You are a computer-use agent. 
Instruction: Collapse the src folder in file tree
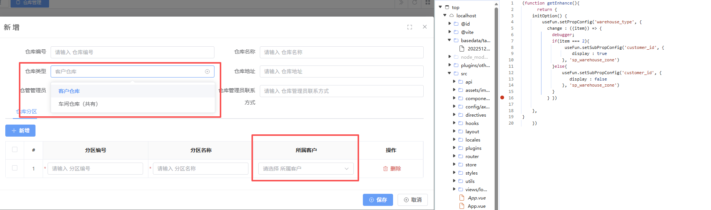coord(449,73)
